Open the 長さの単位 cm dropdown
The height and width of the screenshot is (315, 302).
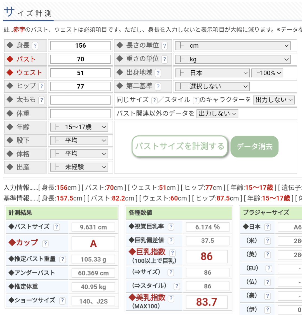click(x=233, y=46)
